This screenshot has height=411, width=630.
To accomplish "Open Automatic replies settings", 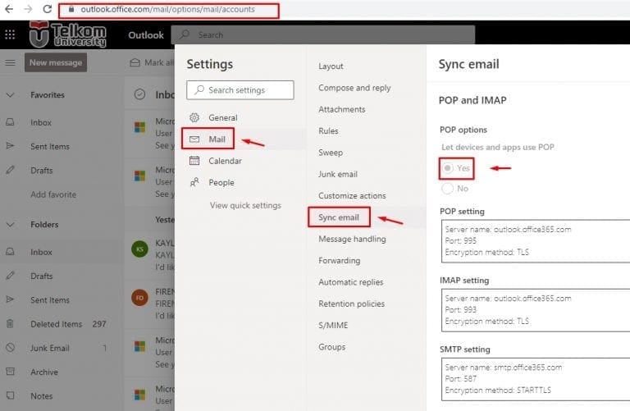I will pos(351,282).
